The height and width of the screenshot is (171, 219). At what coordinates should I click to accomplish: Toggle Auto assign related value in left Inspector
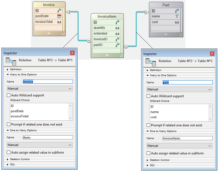[9, 152]
